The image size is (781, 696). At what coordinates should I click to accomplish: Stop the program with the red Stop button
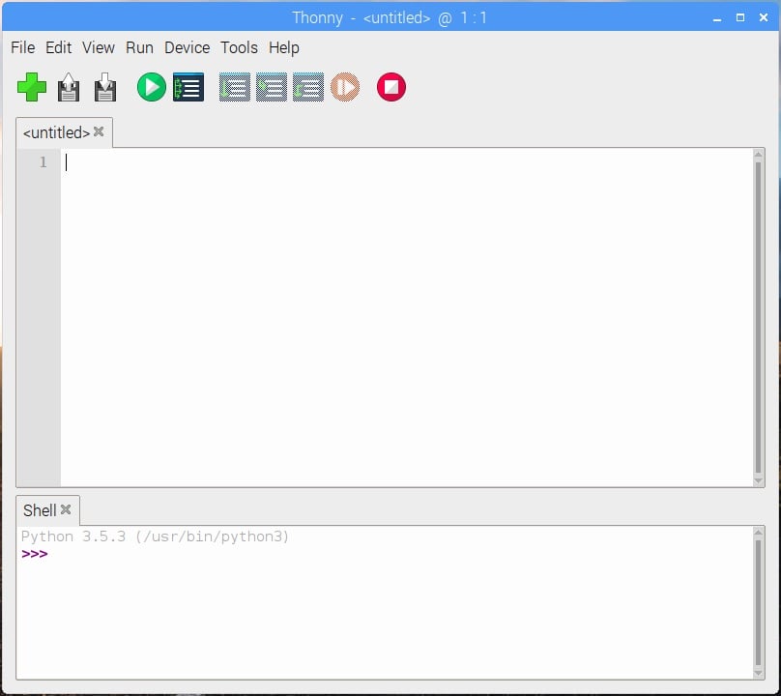(x=390, y=88)
